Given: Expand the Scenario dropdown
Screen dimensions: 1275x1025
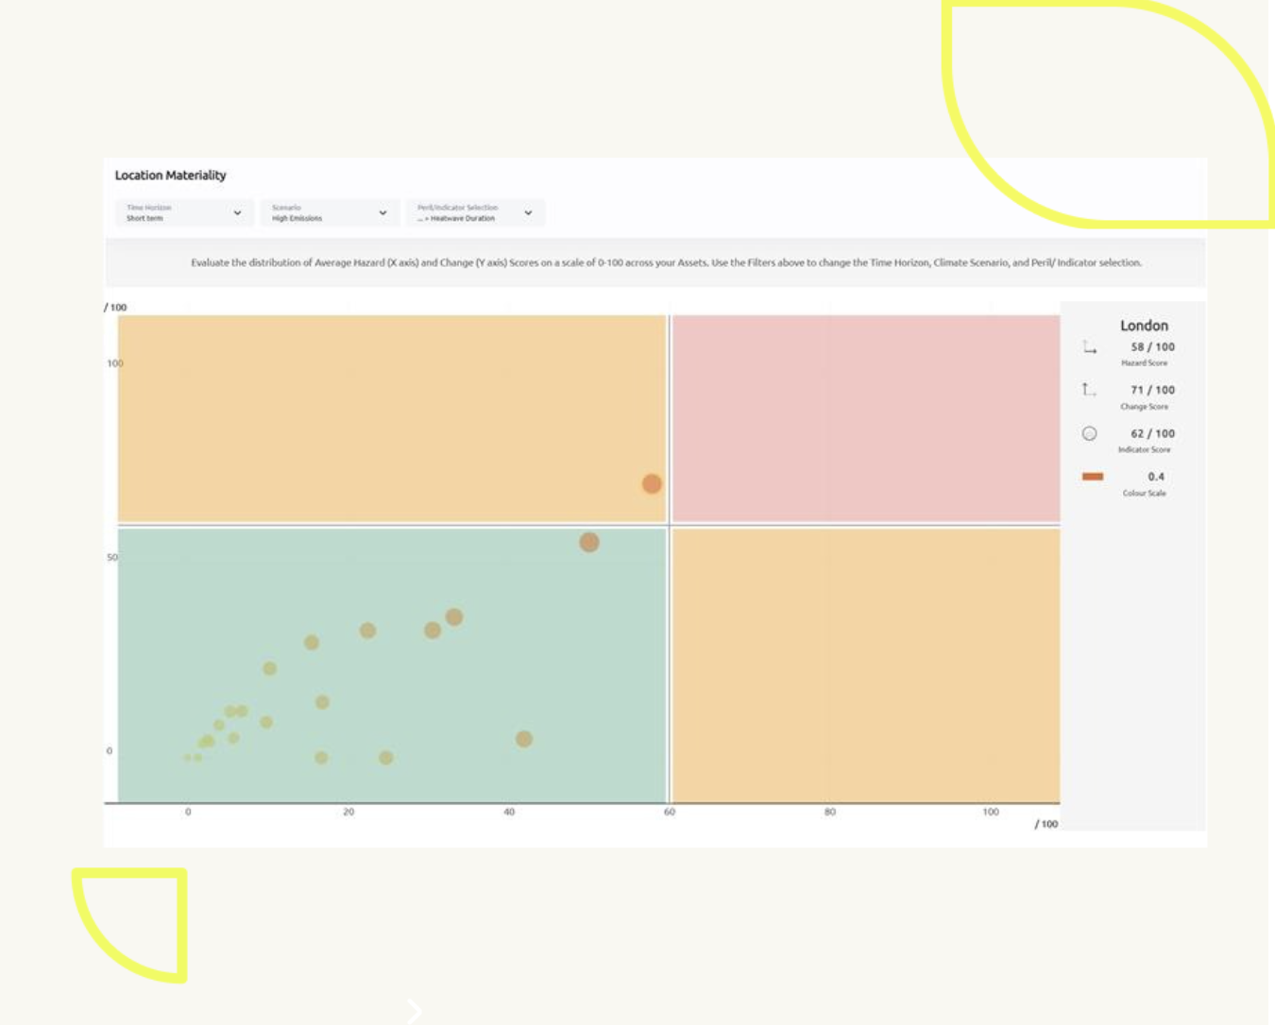Looking at the screenshot, I should coord(329,212).
